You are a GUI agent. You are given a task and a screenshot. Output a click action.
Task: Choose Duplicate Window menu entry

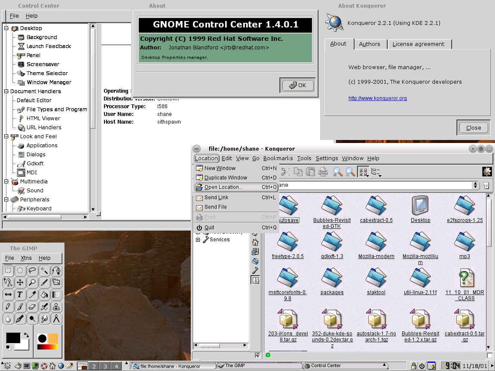pyautogui.click(x=236, y=178)
